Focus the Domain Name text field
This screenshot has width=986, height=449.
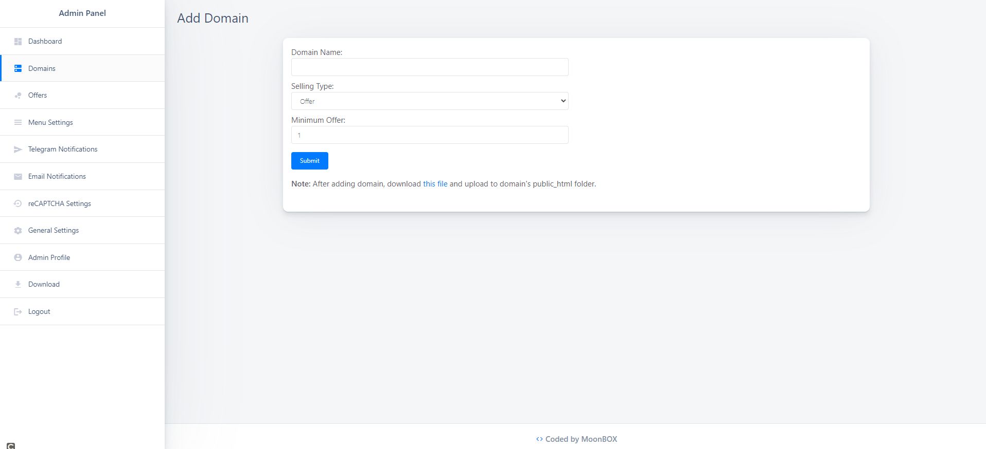[430, 67]
